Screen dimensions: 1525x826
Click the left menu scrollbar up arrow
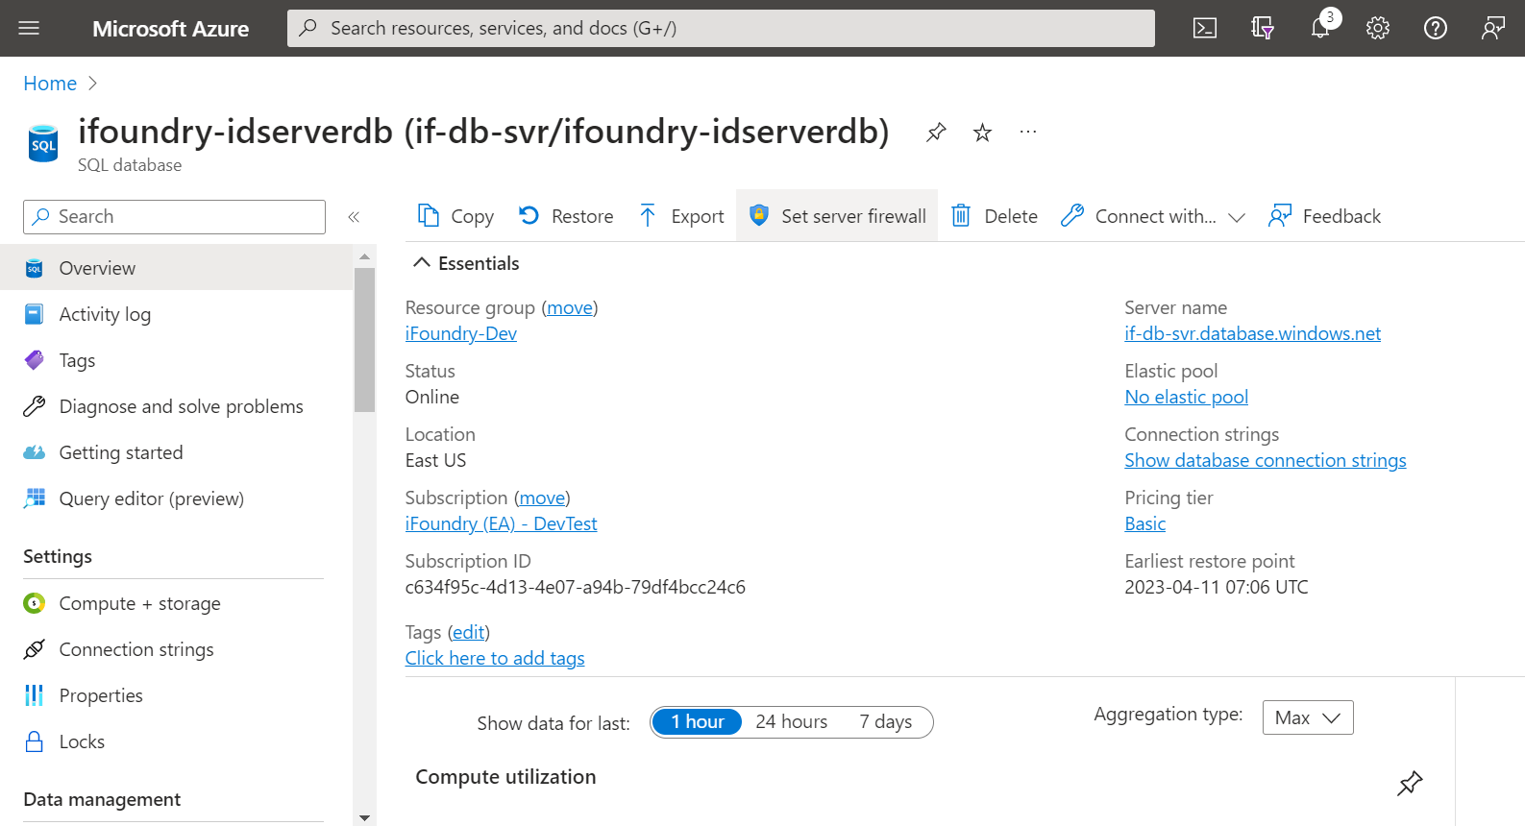pyautogui.click(x=364, y=256)
